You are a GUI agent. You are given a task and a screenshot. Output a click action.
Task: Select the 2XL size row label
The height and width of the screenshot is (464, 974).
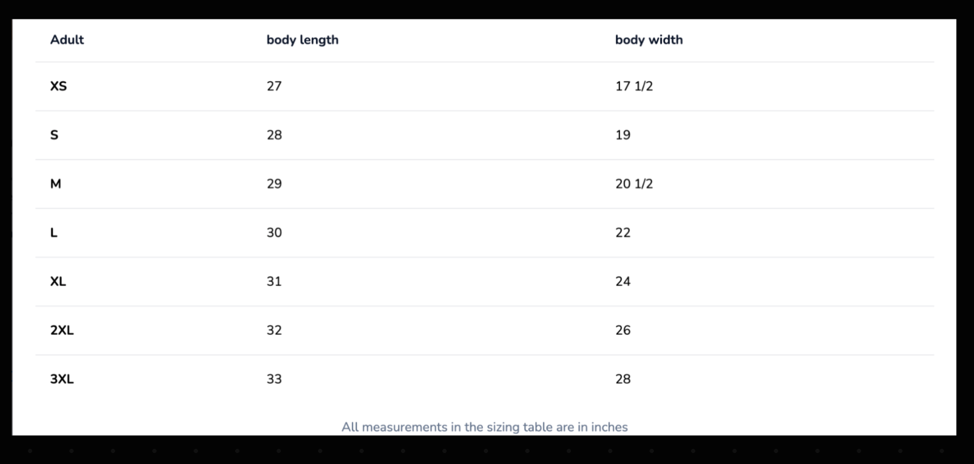(62, 330)
